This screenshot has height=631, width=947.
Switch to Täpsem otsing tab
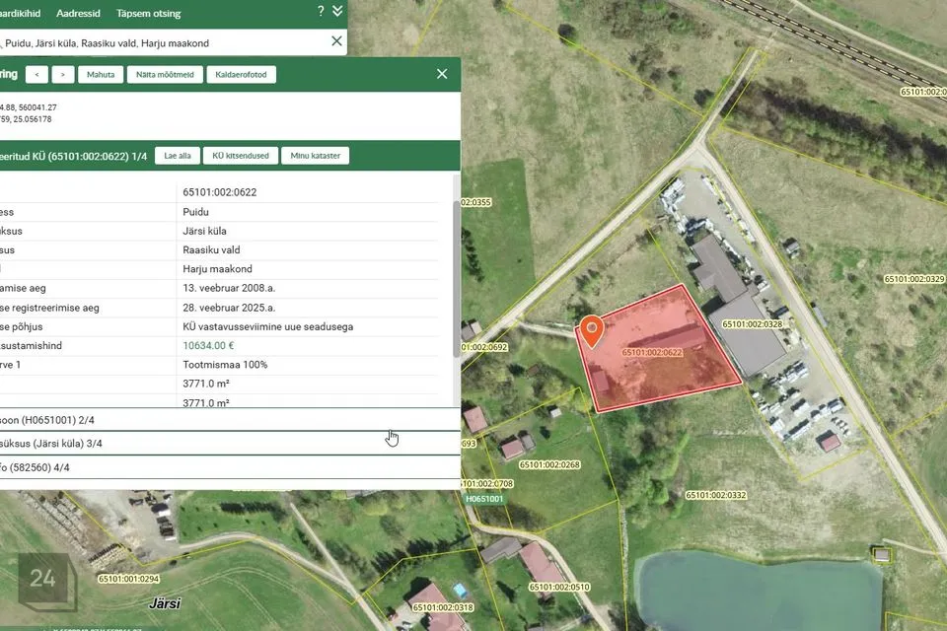[149, 14]
